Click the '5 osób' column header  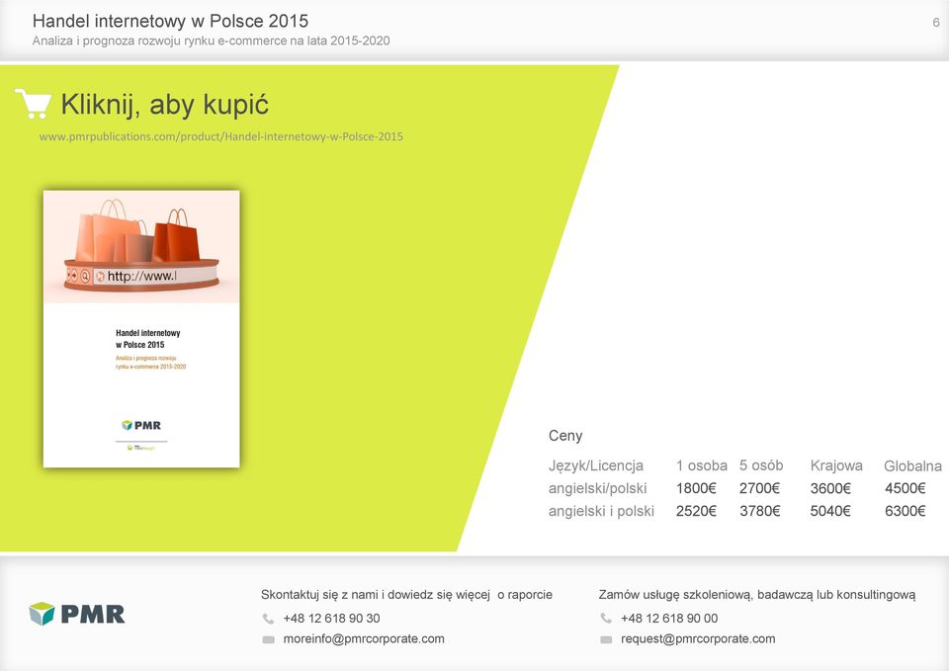761,465
